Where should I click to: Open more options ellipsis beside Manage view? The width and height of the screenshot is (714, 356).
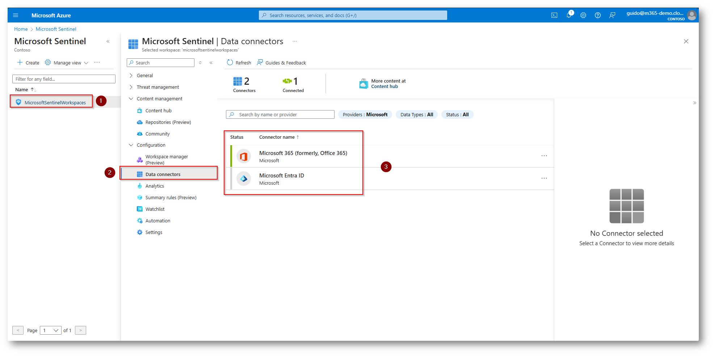(x=97, y=62)
